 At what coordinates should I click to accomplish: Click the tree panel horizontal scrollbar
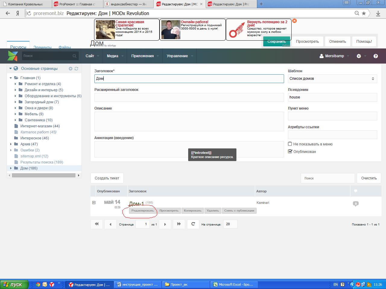tap(44, 175)
